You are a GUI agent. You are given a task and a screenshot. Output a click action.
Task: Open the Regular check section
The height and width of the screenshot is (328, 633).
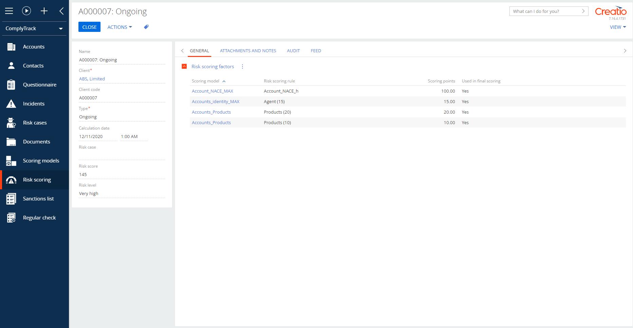coord(39,217)
